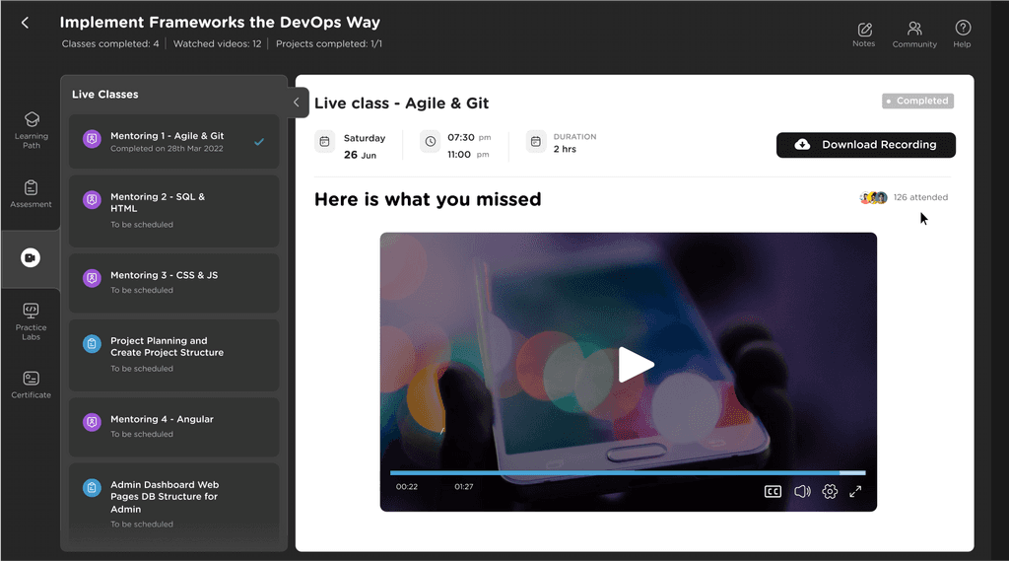Open the Help icon
The width and height of the screenshot is (1009, 561).
pyautogui.click(x=963, y=35)
